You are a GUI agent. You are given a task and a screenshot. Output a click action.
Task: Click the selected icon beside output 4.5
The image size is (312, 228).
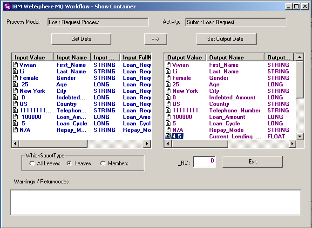tap(168, 136)
